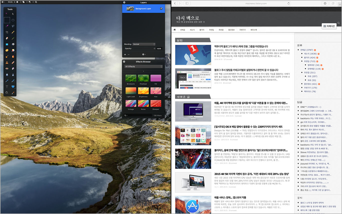Select the Rectangular Marquee selection tool
This screenshot has width=342, height=214.
[x=7, y=20]
